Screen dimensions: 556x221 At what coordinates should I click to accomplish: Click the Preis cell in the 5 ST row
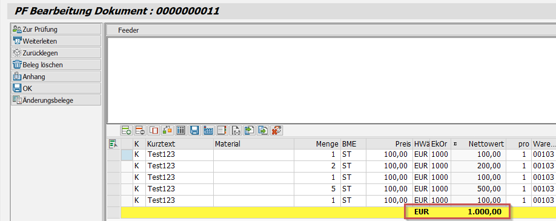pos(389,189)
